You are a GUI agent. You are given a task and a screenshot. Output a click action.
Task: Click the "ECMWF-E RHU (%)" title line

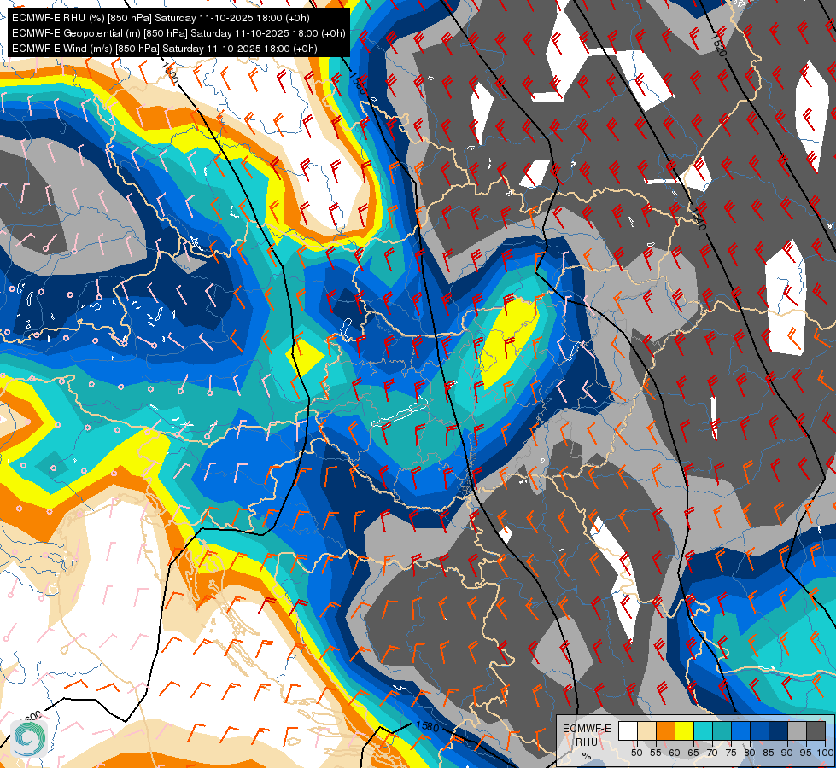click(x=161, y=18)
